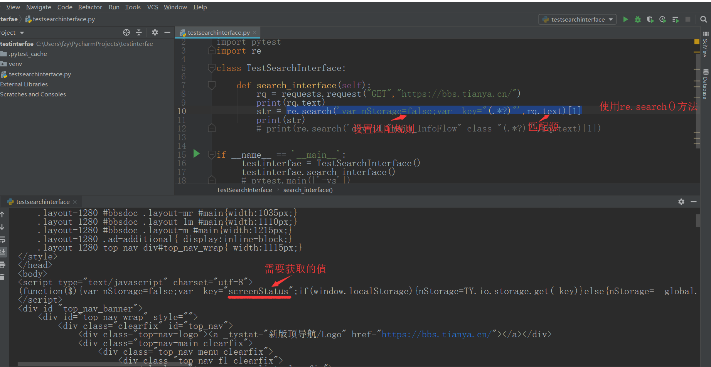Viewport: 711px width, 367px height.
Task: Profile the script with the Profiler icon
Action: pos(663,19)
